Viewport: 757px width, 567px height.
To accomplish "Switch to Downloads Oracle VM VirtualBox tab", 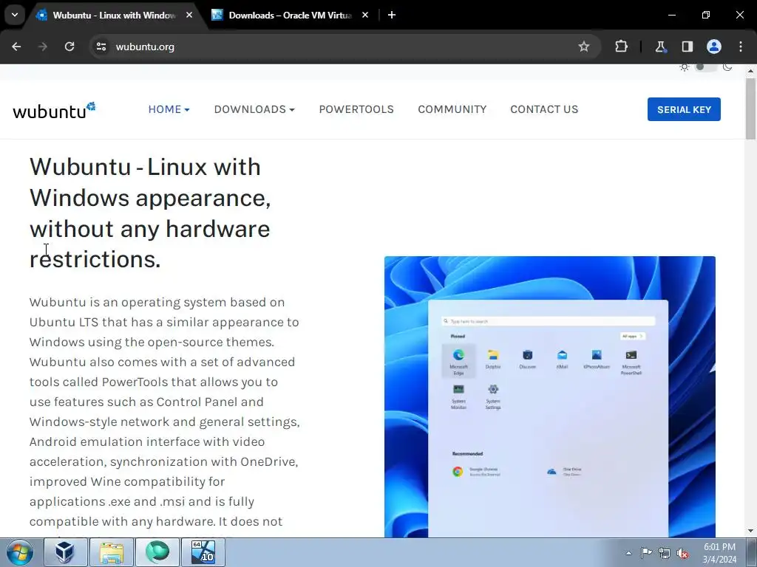I will [290, 15].
